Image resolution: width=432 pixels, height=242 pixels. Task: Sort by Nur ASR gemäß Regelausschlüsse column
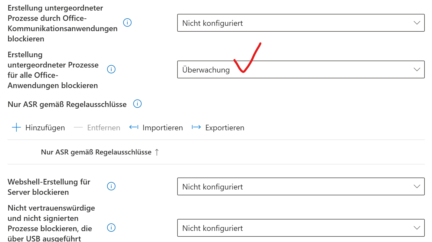point(96,152)
